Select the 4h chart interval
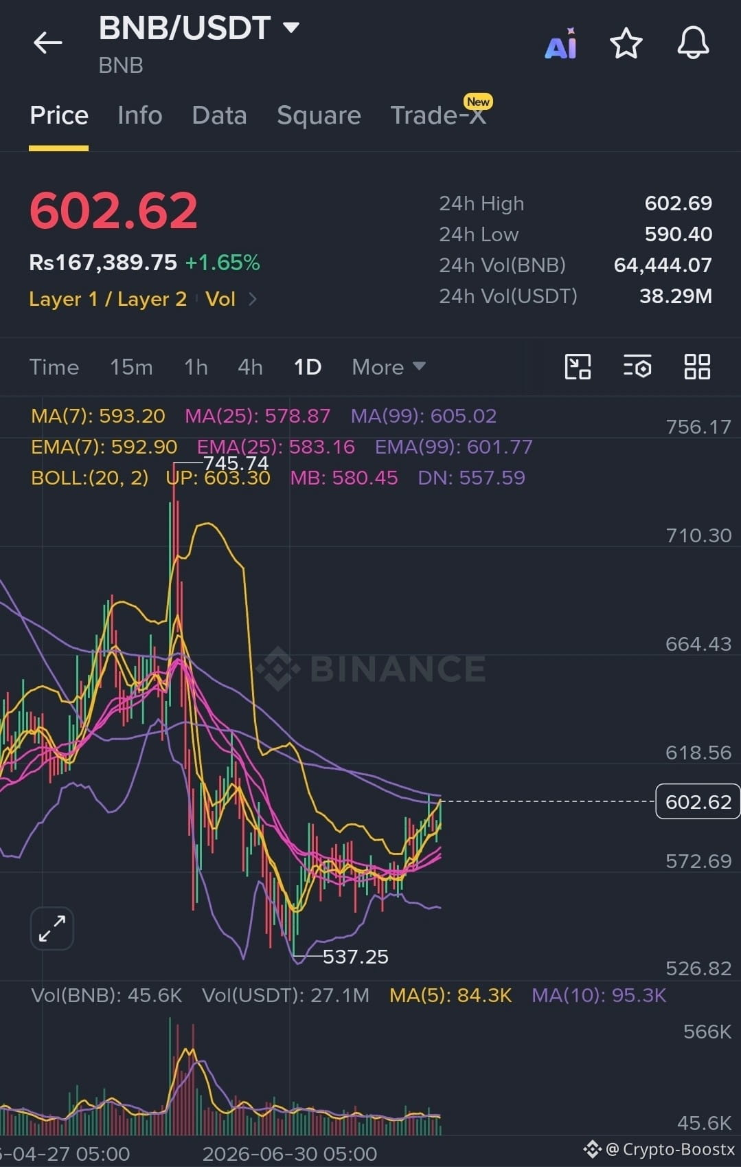The image size is (741, 1167). (250, 367)
